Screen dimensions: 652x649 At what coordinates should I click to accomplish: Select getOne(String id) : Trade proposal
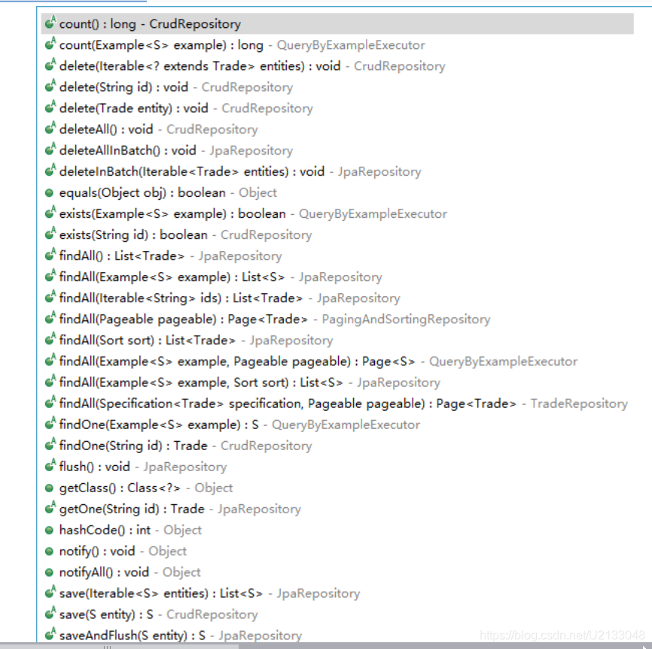pyautogui.click(x=337, y=509)
